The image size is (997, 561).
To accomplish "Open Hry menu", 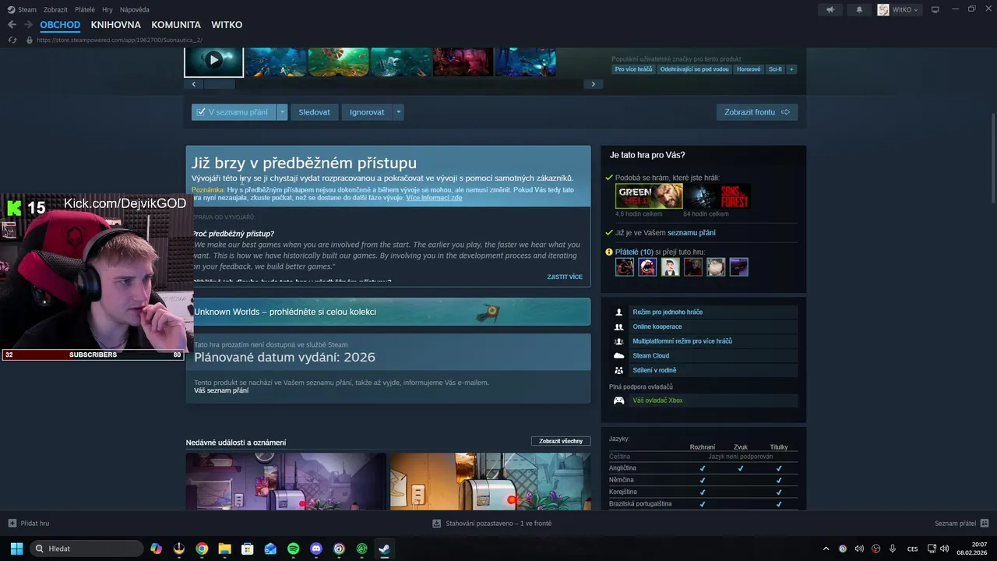I will click(x=107, y=9).
